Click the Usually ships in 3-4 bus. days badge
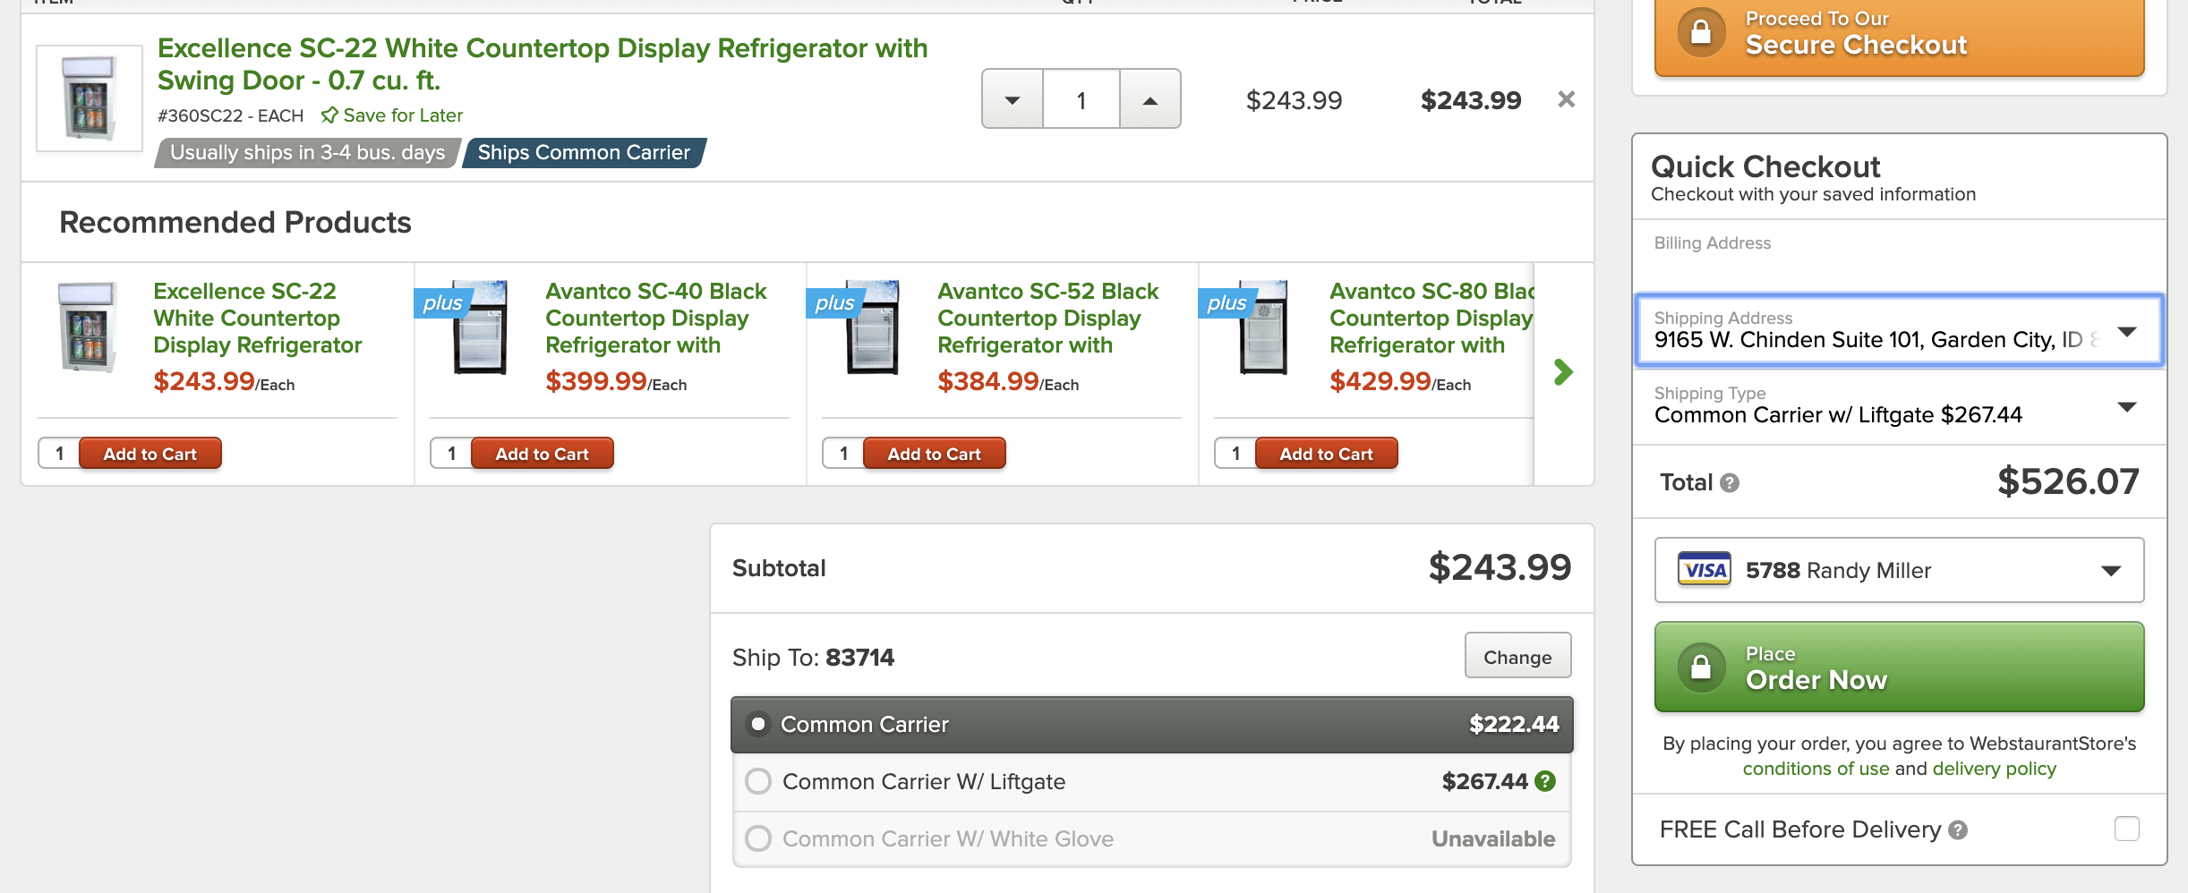The width and height of the screenshot is (2188, 893). [x=307, y=153]
